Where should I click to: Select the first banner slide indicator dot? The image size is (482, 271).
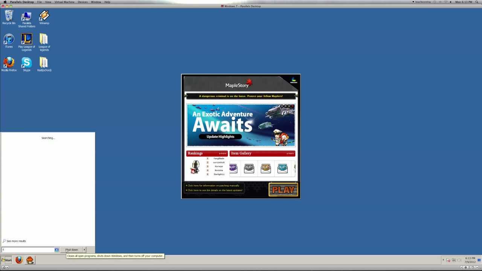(x=282, y=107)
